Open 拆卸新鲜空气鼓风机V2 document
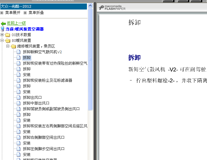 point(42,52)
